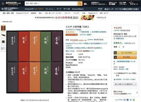Share via email envelope icon
The width and height of the screenshot is (141, 102).
pyautogui.click(x=124, y=100)
